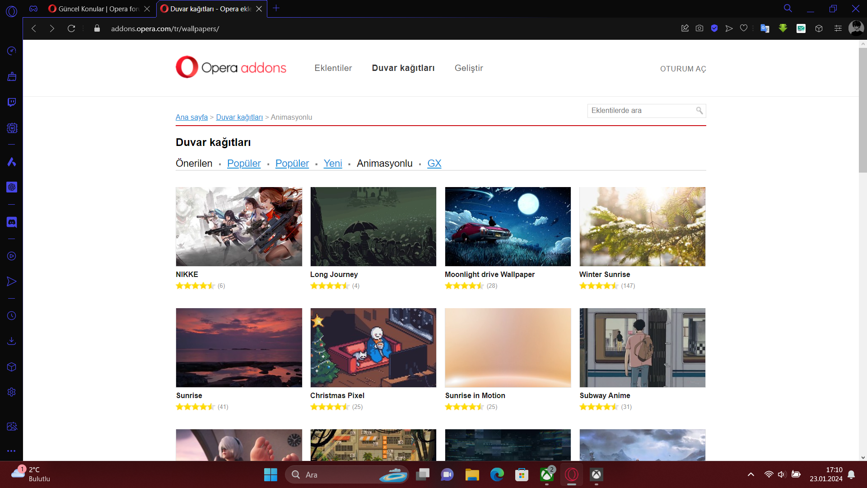Open Subway Anime title link

tap(605, 395)
